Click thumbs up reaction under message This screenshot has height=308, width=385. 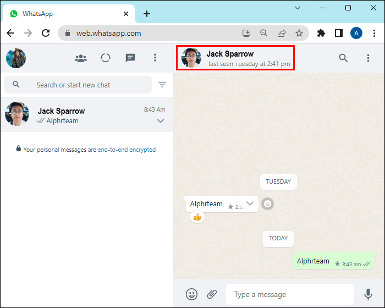coord(197,217)
